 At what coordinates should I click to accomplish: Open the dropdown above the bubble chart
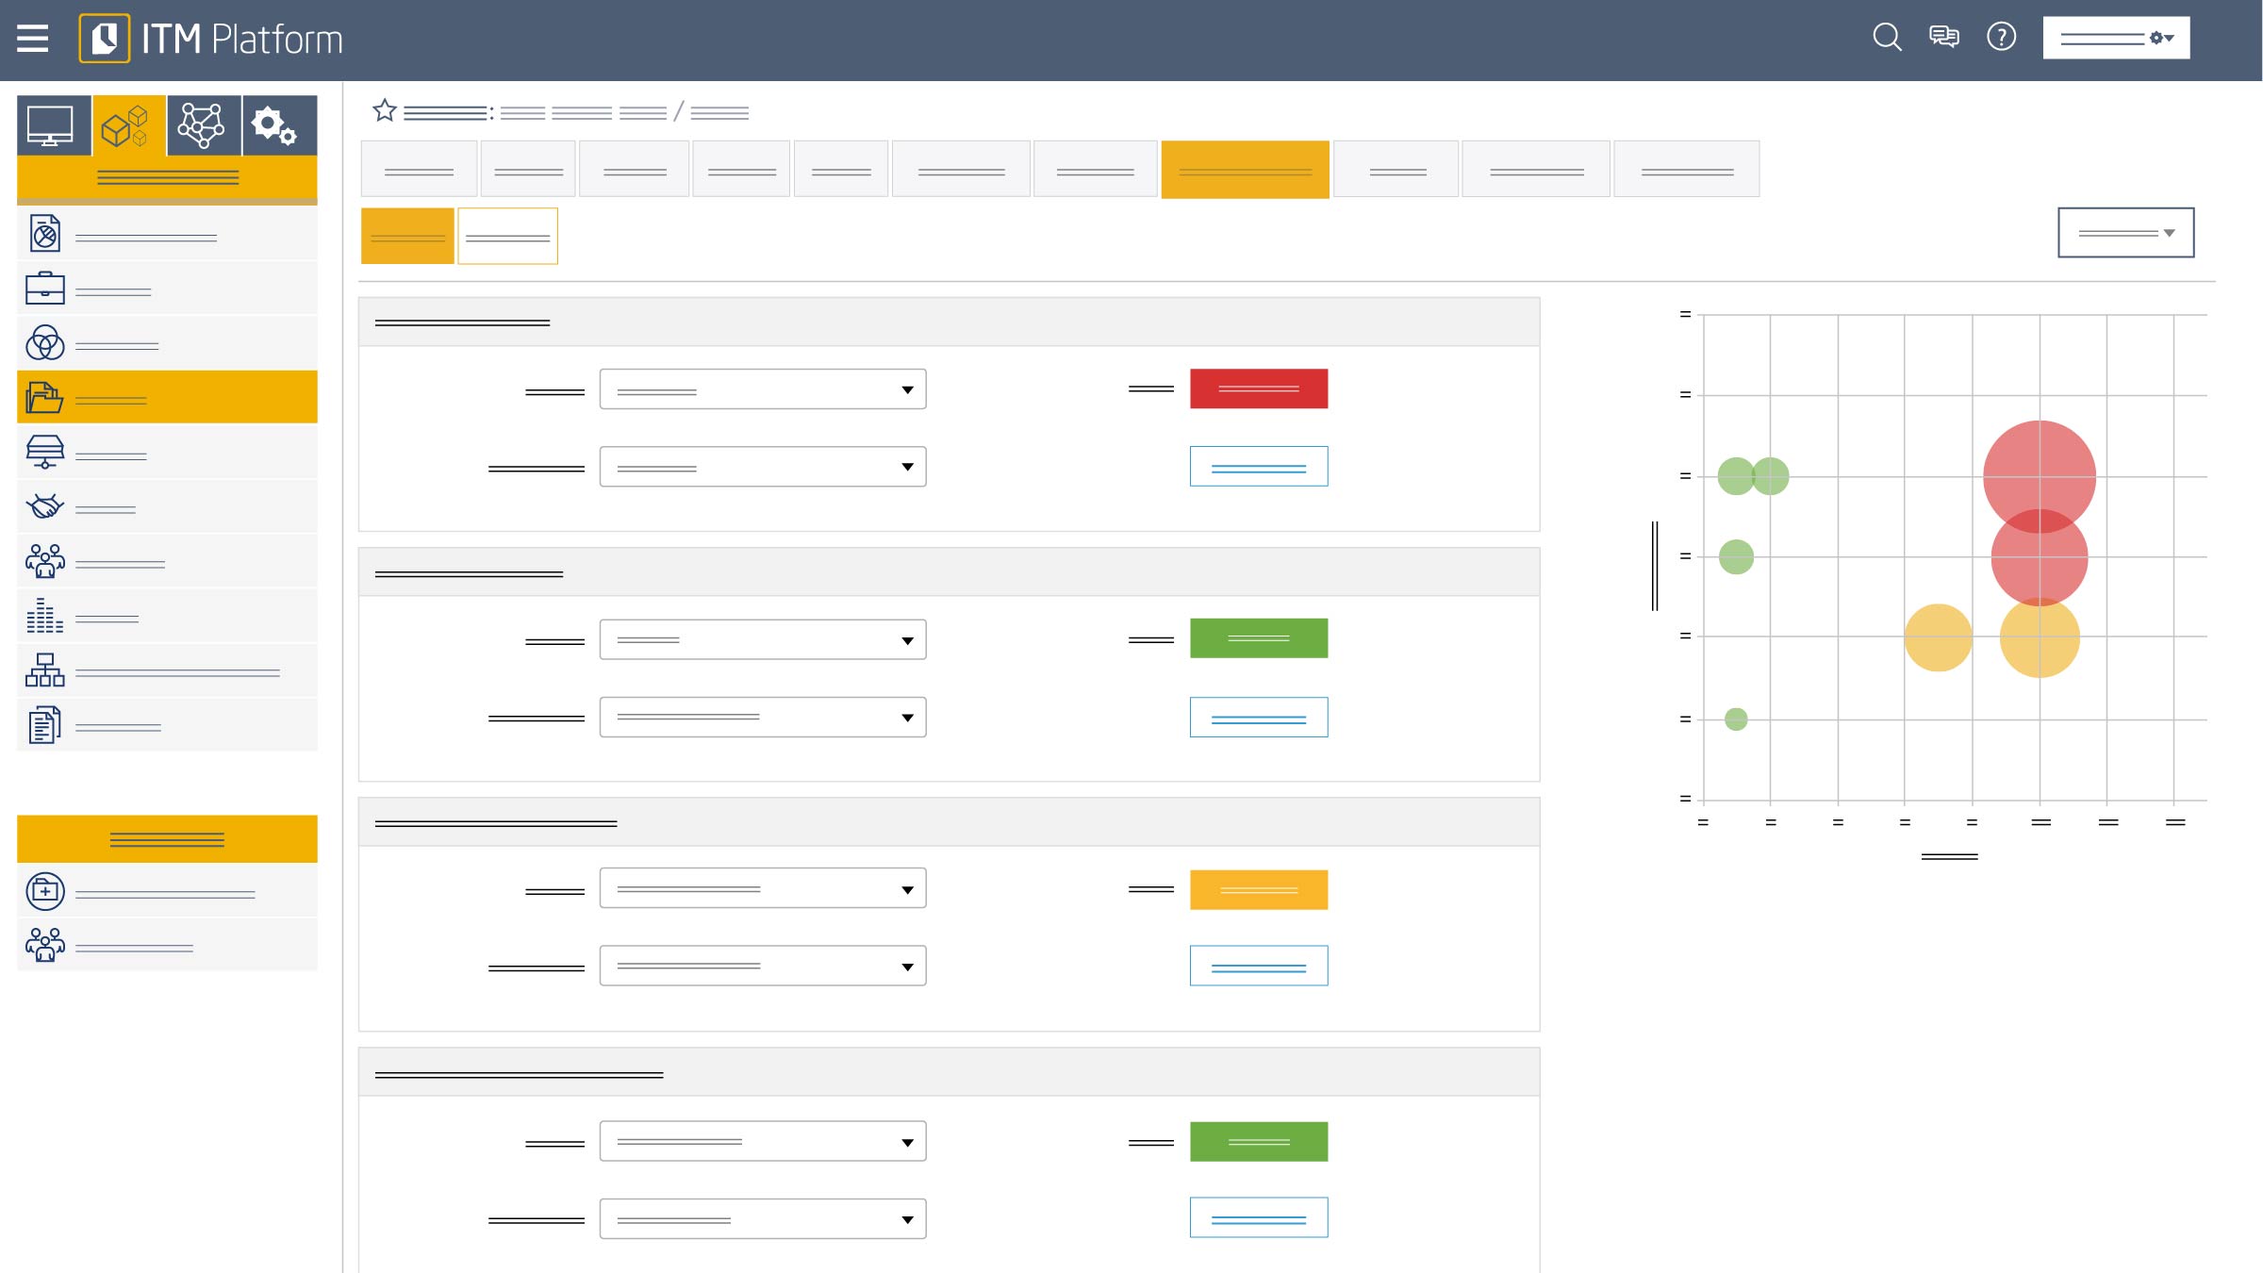(2125, 232)
